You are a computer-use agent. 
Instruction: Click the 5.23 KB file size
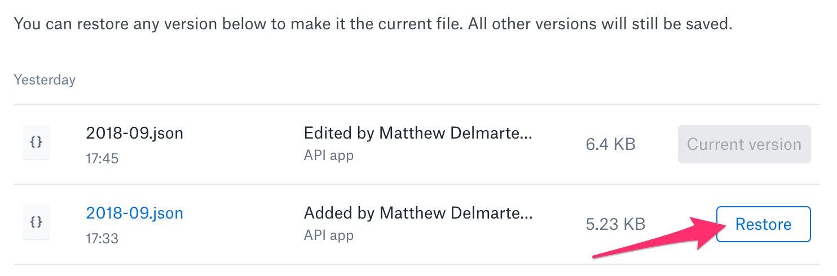[615, 225]
